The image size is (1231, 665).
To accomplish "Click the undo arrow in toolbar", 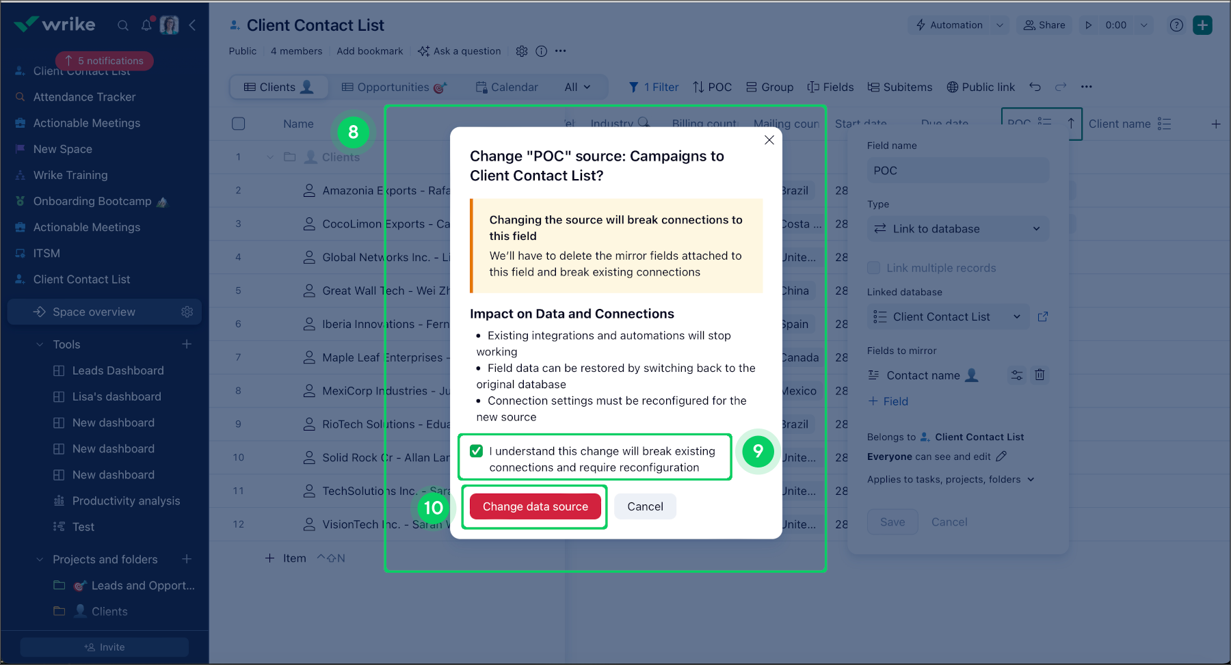I will pos(1035,87).
